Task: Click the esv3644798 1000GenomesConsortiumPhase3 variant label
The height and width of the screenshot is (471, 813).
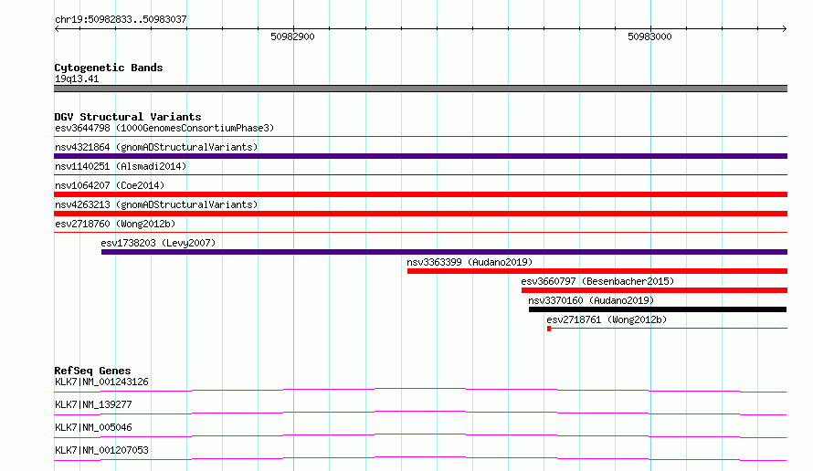Action: [x=164, y=128]
